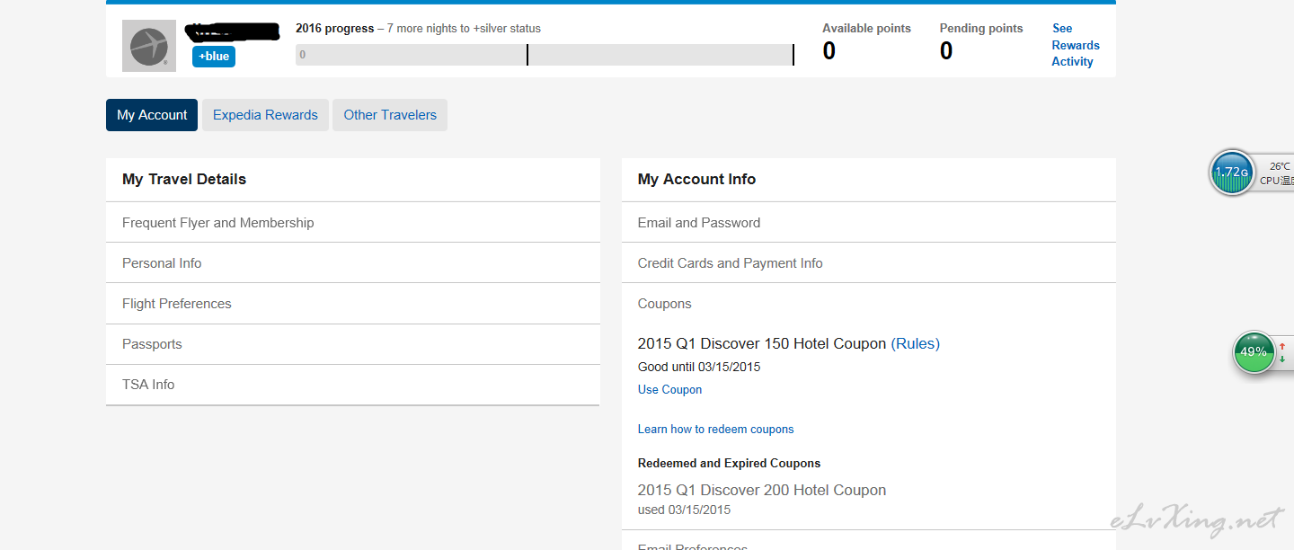The height and width of the screenshot is (550, 1294).
Task: Select the My Account tab
Action: pos(152,115)
